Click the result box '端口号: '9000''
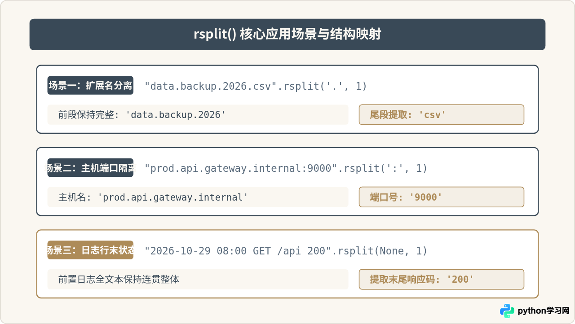Image resolution: width=575 pixels, height=324 pixels. point(442,197)
